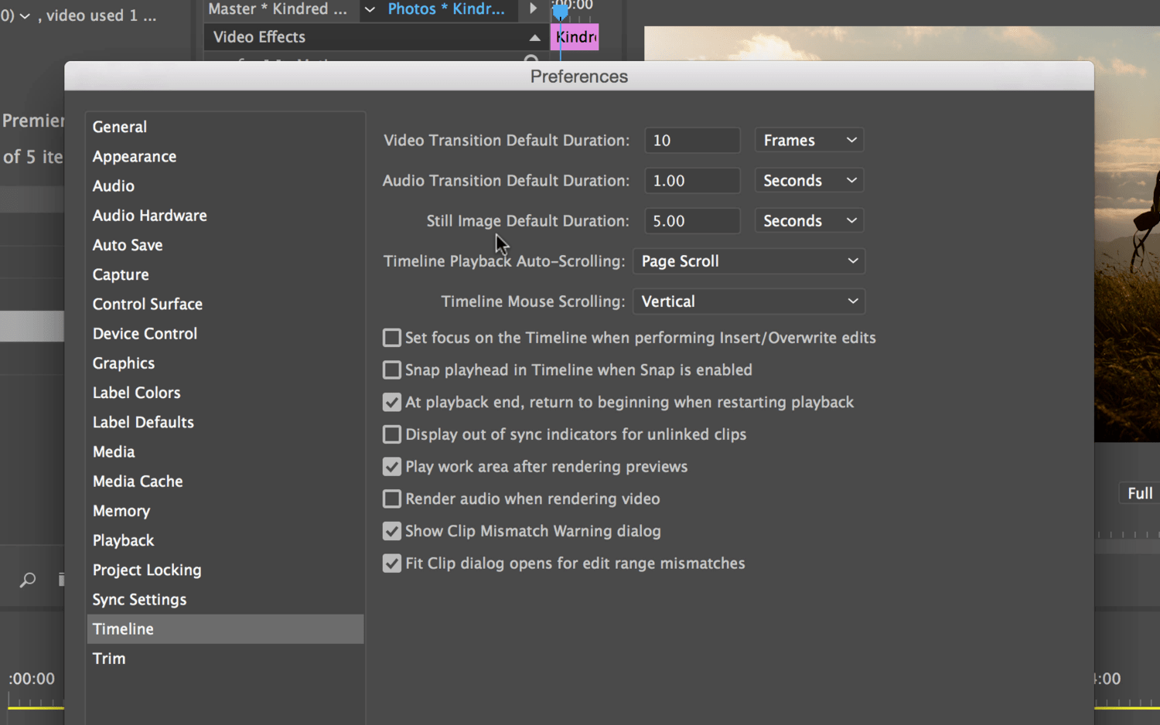Open Seconds dropdown for still image duration
The image size is (1160, 725).
click(x=809, y=220)
